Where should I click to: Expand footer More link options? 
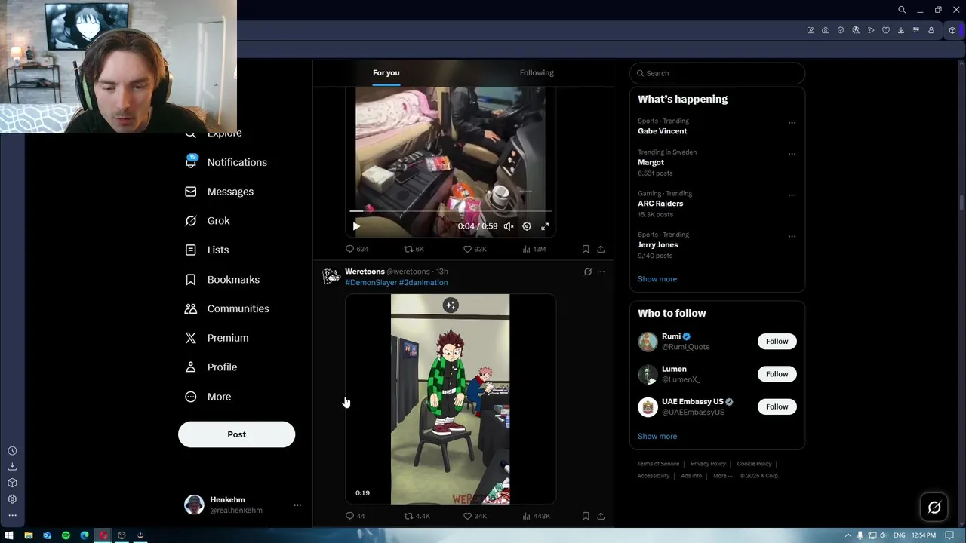click(x=722, y=476)
